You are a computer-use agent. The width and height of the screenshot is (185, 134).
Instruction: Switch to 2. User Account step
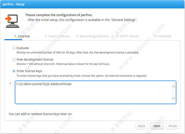[x=57, y=36]
